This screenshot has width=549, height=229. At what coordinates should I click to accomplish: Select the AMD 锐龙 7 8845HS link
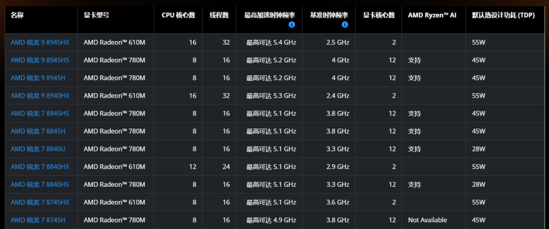[x=40, y=114]
